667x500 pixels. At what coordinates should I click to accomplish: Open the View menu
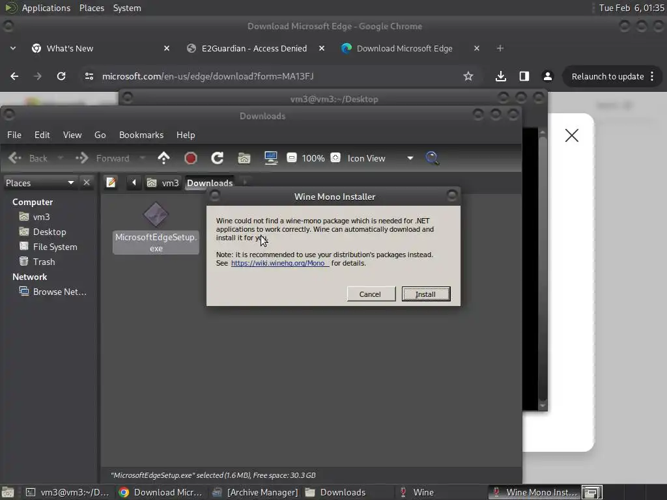[72, 135]
